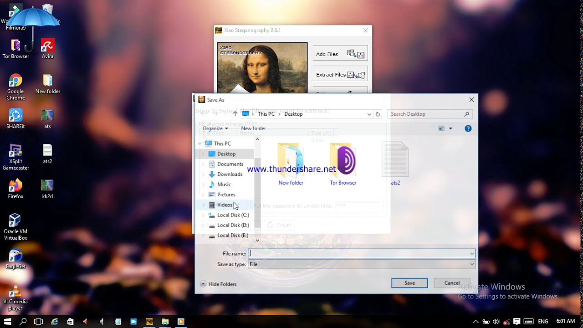The image size is (583, 328).
Task: Expand the Documents tree node
Action: click(x=203, y=164)
